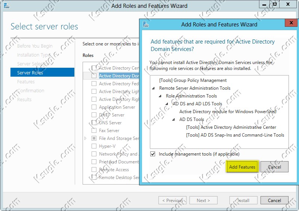The image size is (299, 211).
Task: Go to Results step
Action: 24,99
